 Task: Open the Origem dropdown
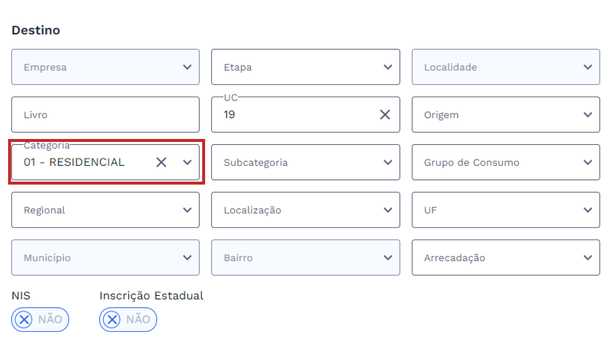[588, 114]
